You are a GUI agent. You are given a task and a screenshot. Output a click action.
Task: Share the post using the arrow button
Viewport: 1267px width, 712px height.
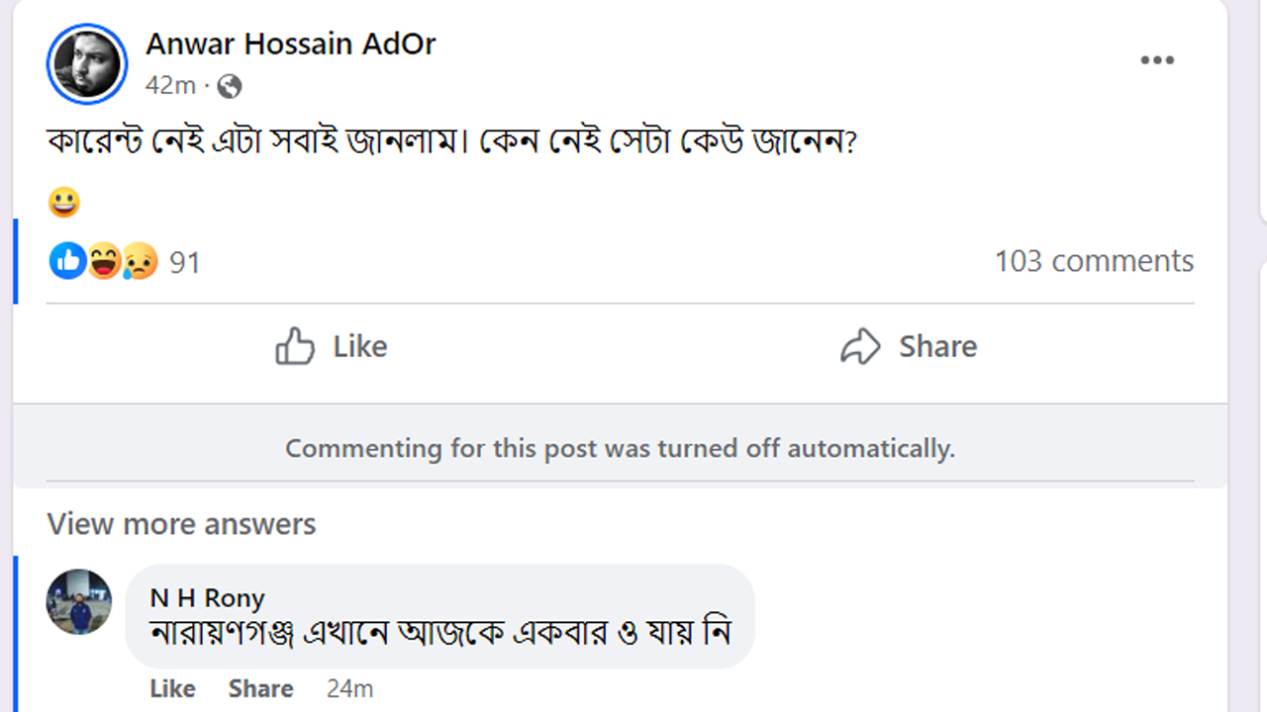pos(909,347)
